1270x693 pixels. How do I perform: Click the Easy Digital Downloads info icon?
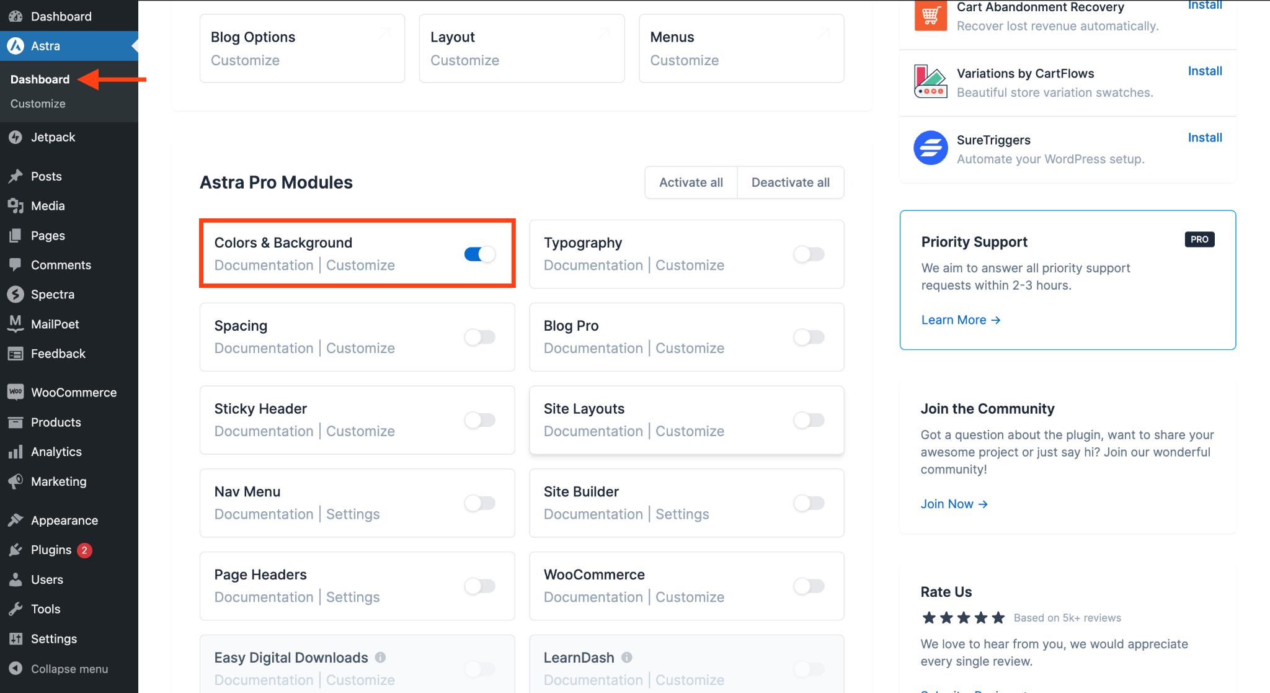point(380,657)
